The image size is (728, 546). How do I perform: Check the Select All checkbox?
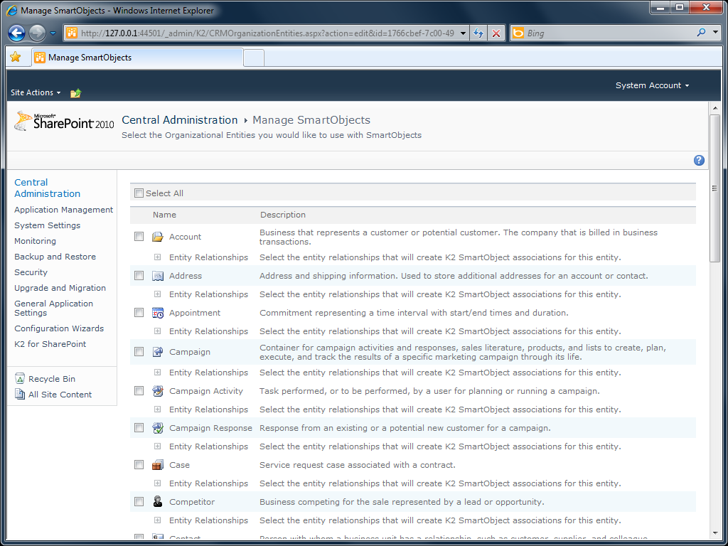pos(139,193)
